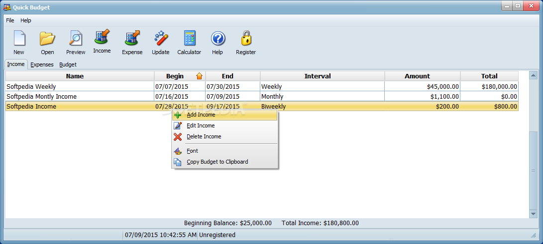
Task: Click the New document icon
Action: 19,38
